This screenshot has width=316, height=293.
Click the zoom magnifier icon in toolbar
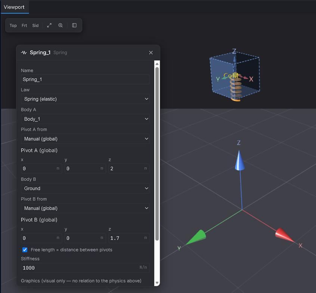point(61,25)
